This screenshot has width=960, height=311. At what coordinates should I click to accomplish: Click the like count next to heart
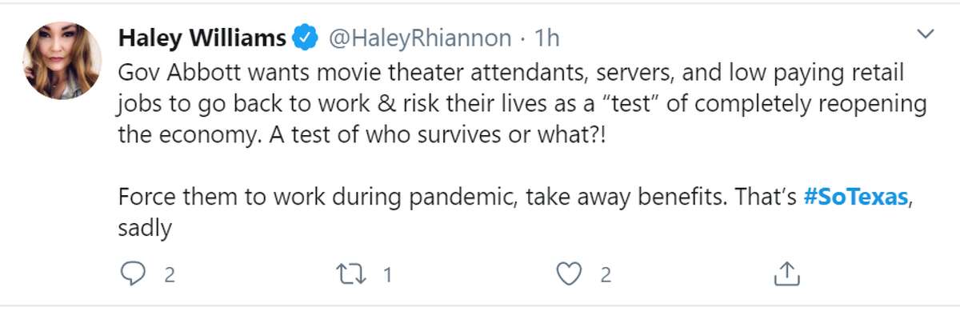coord(606,276)
